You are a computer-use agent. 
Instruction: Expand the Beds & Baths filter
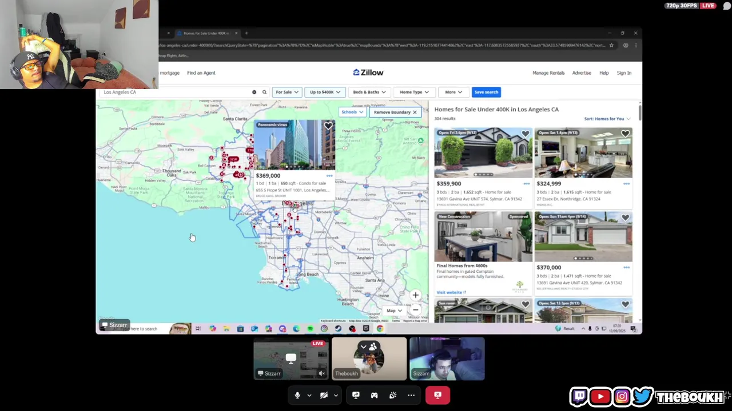click(369, 92)
